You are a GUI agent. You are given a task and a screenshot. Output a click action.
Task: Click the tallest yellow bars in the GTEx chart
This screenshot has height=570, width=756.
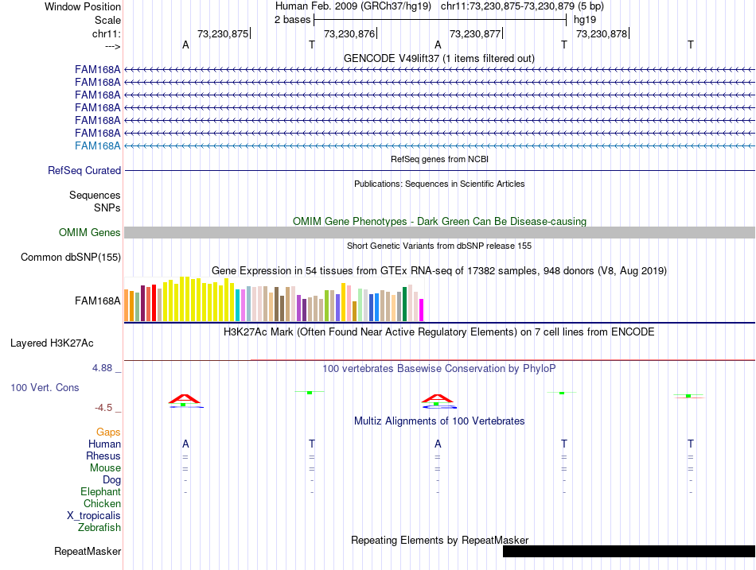pos(185,299)
